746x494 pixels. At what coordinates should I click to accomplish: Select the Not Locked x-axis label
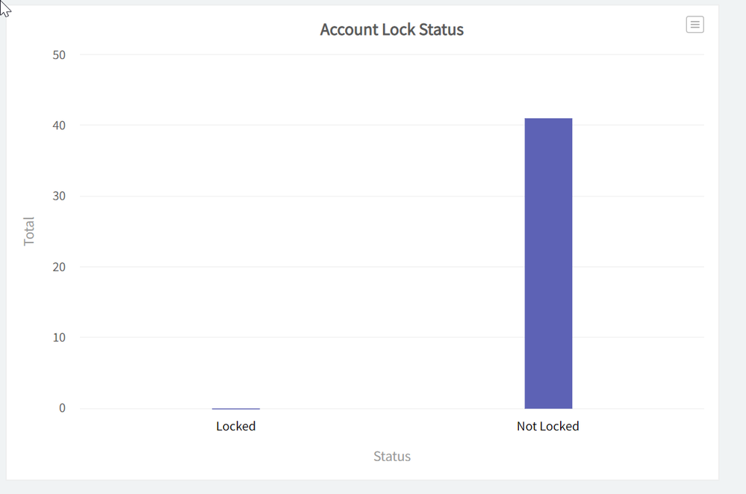547,426
